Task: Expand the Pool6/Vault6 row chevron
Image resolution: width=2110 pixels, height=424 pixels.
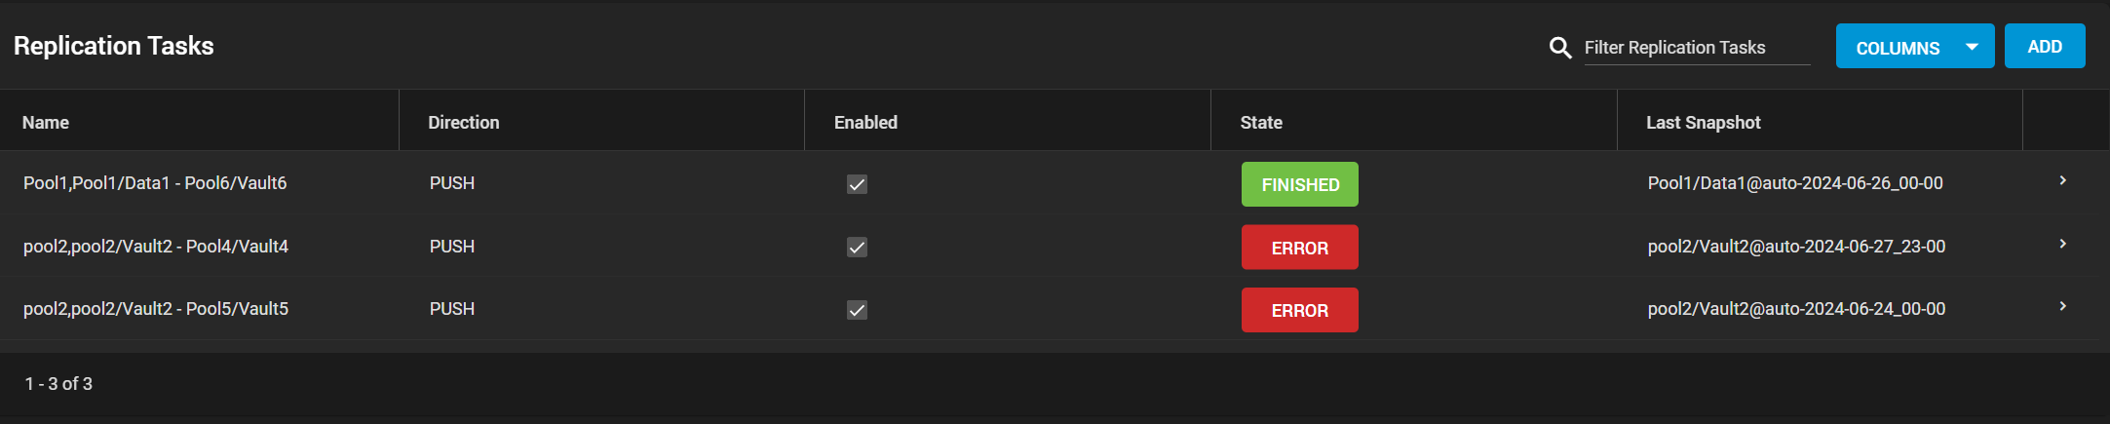Action: pos(2062,181)
